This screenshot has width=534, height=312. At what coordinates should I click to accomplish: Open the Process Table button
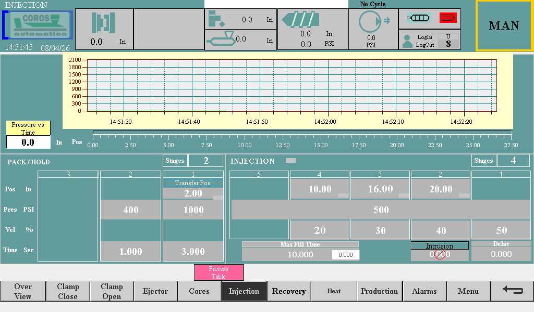point(219,272)
